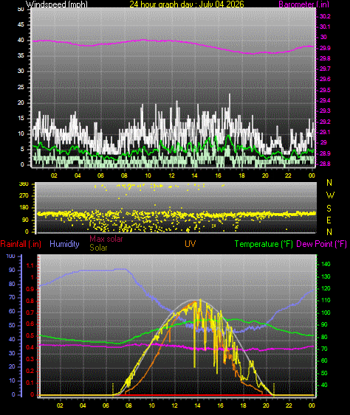Click the 'Windspeed (mph)' chart title
Image resolution: width=350 pixels, height=415 pixels.
[x=56, y=4]
